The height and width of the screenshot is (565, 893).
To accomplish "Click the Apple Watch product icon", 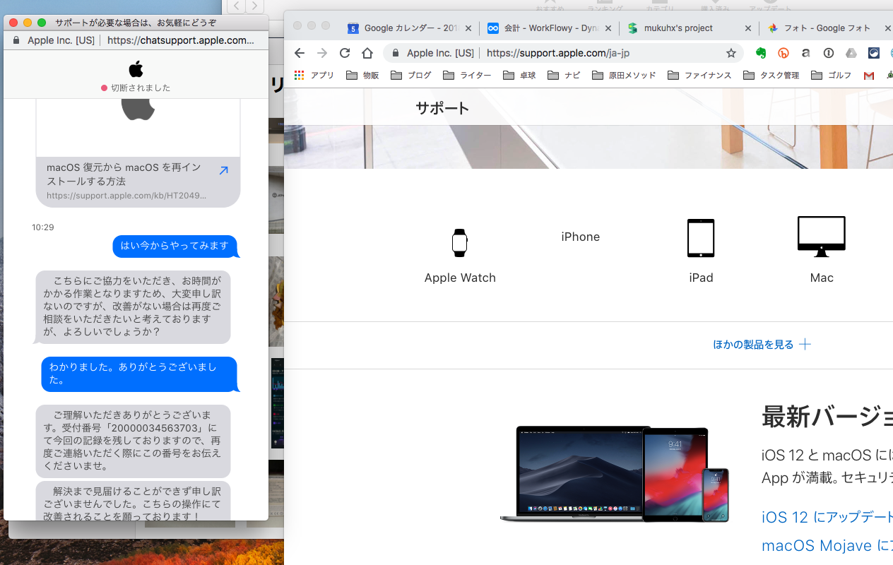I will [x=460, y=242].
